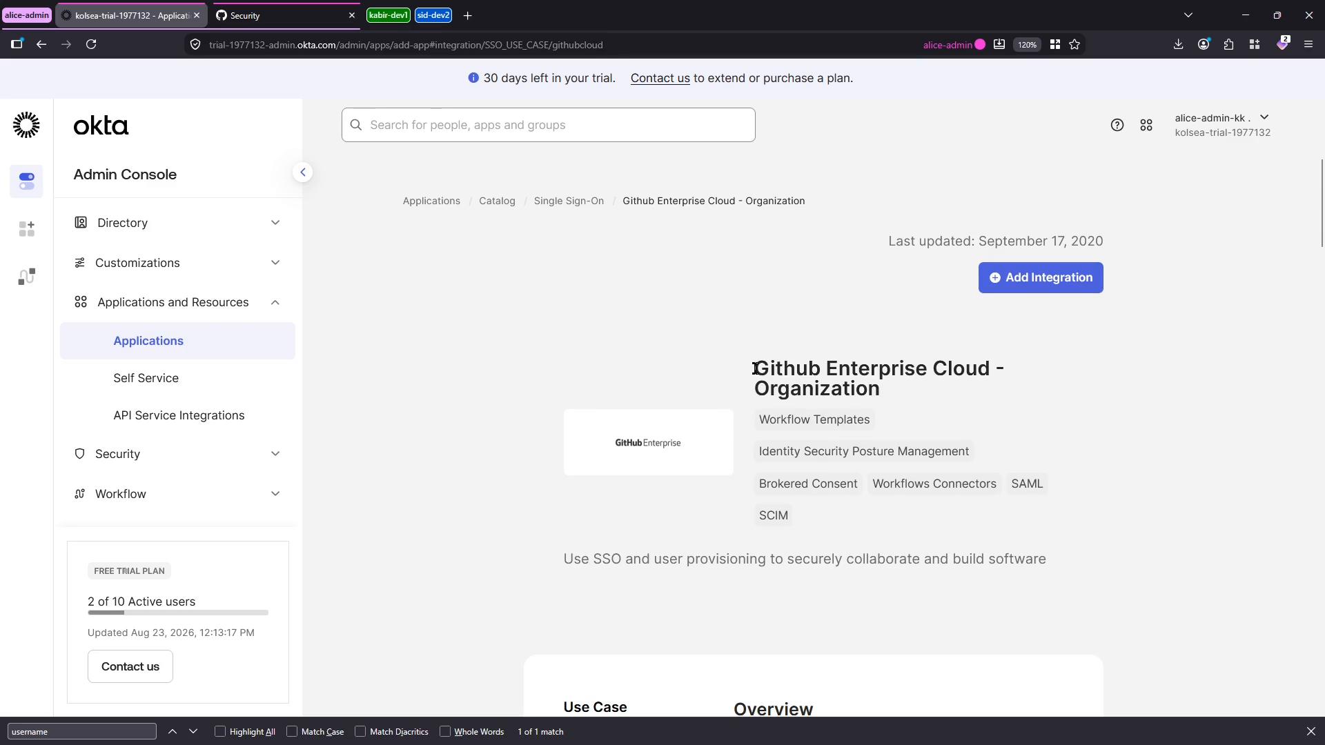1325x745 pixels.
Task: Click the Single Sign-On breadcrumb link
Action: [x=569, y=201]
